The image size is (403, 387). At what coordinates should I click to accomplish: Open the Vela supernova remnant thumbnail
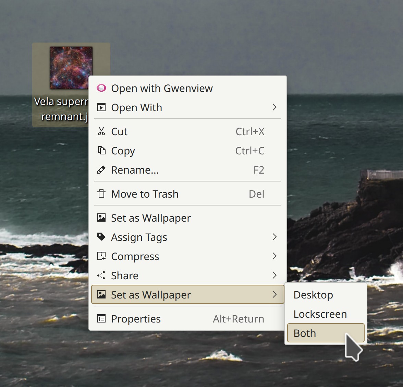(x=71, y=68)
